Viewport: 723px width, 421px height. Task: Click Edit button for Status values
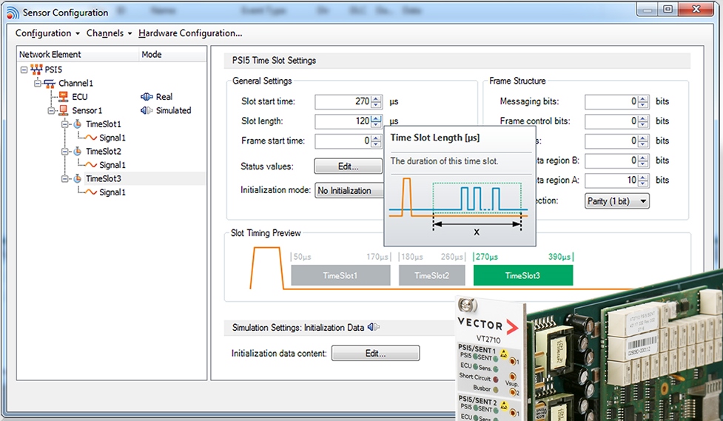point(348,166)
